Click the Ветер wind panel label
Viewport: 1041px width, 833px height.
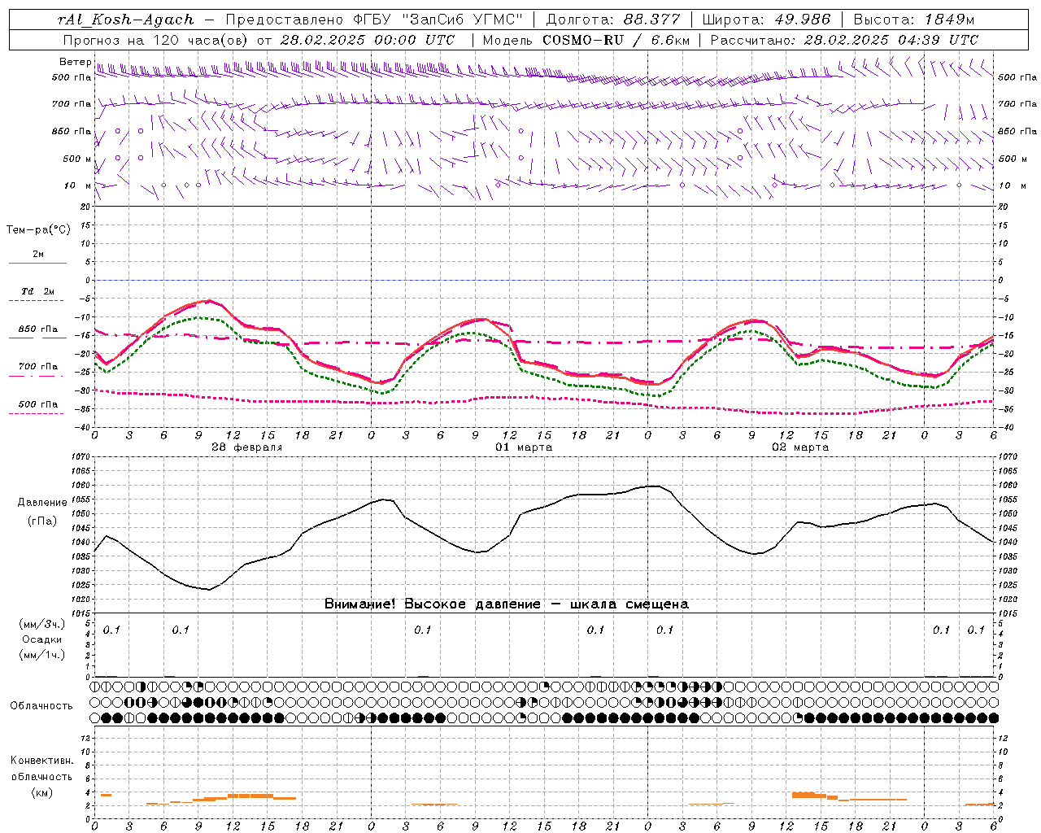[75, 62]
